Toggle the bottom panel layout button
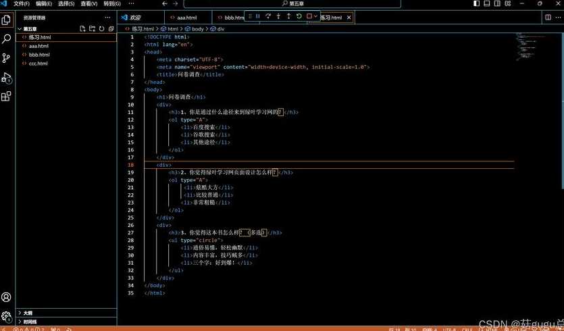This screenshot has width=564, height=331. [487, 3]
